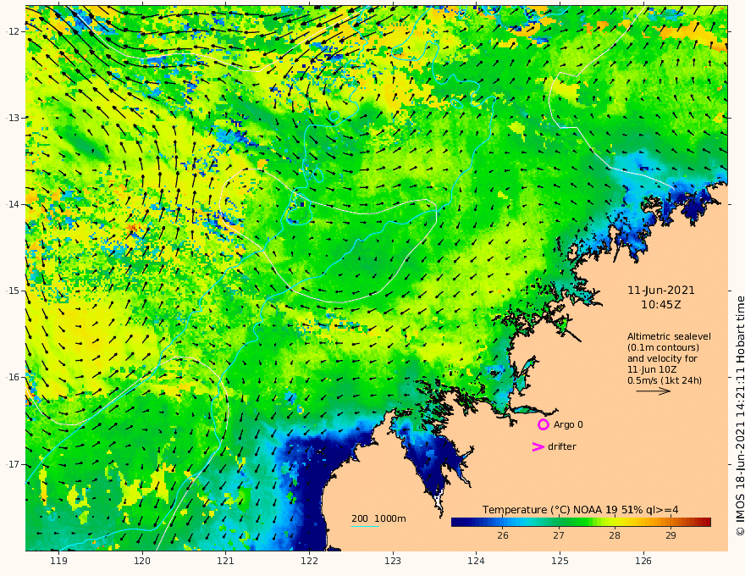Click latitude axis label -12
This screenshot has width=745, height=576.
click(x=13, y=31)
